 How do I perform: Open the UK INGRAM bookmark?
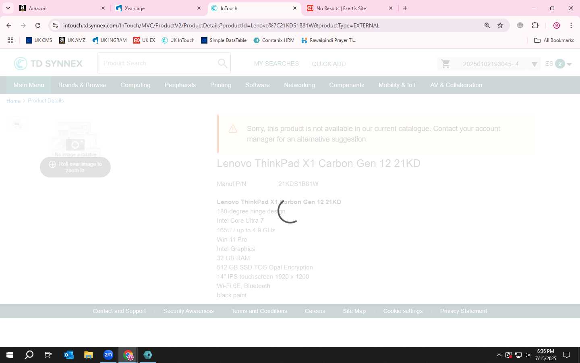[109, 40]
